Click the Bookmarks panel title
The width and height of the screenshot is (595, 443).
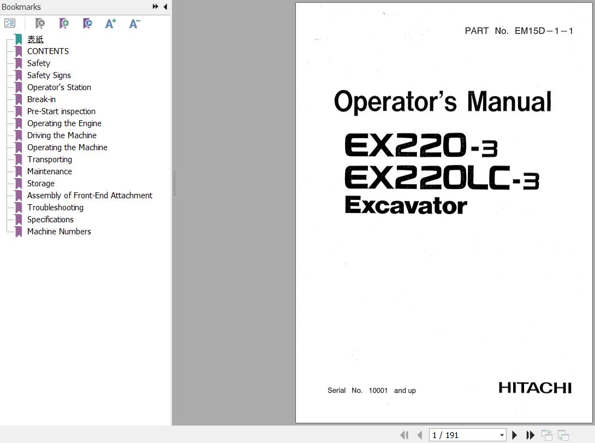[21, 7]
